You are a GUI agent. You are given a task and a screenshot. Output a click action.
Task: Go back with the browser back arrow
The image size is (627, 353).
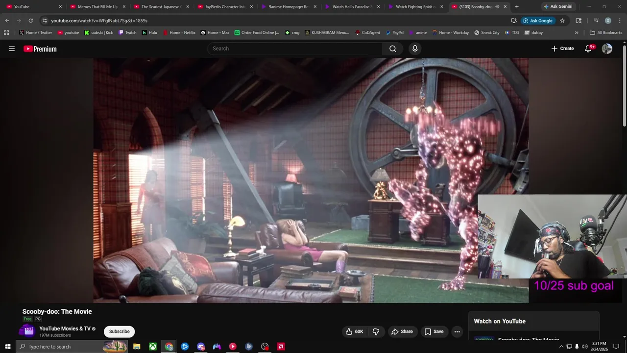[x=7, y=21]
